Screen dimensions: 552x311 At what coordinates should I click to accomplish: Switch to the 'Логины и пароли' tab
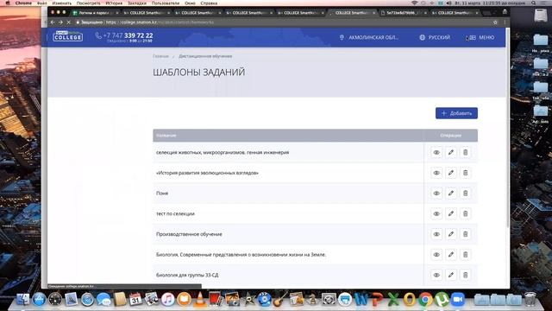click(x=95, y=13)
